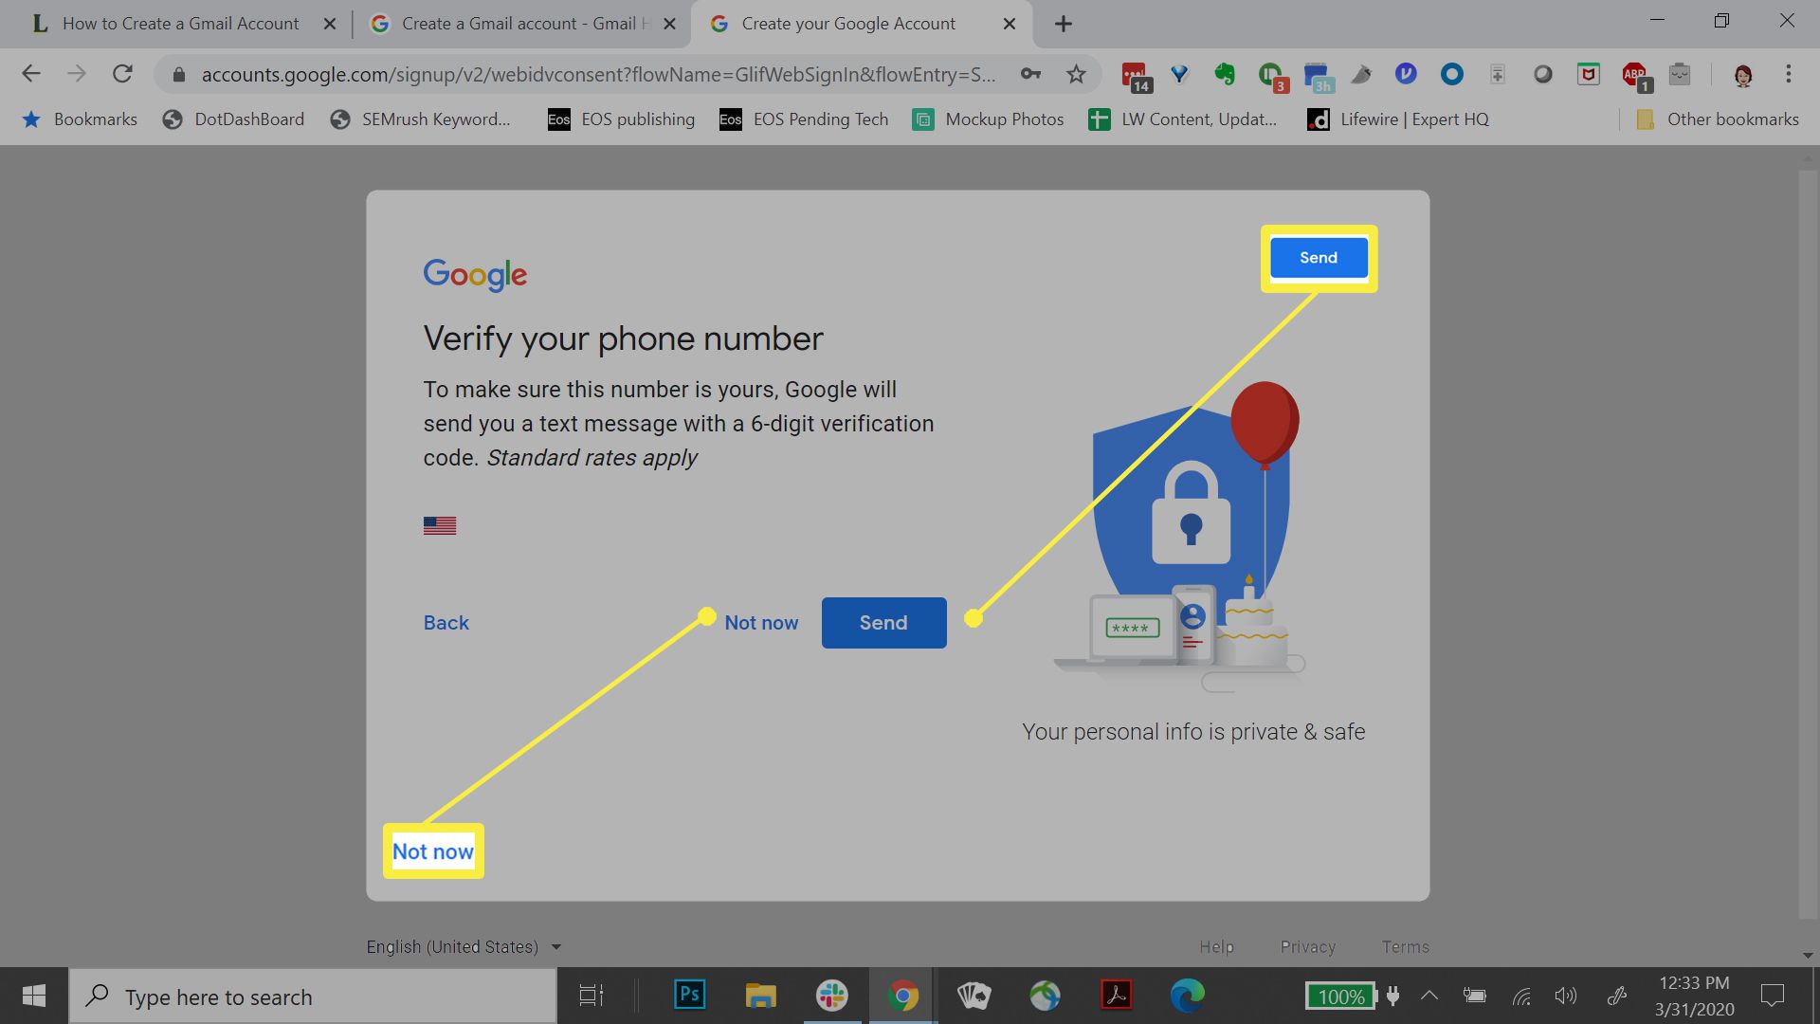Show hidden system tray icons chevron

(x=1429, y=996)
